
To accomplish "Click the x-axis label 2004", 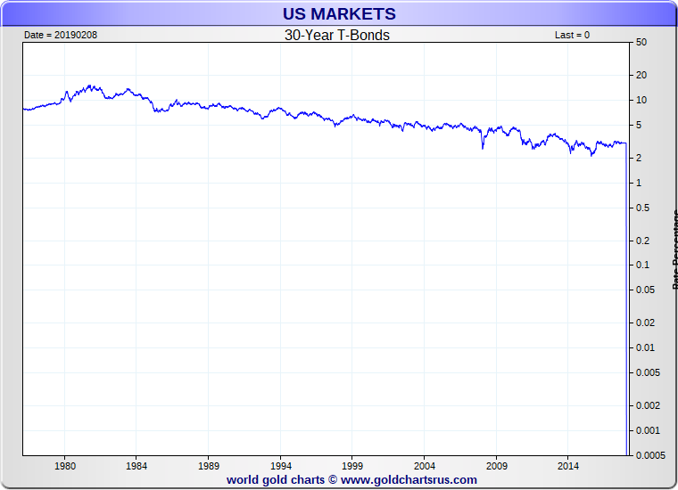I will [x=424, y=466].
